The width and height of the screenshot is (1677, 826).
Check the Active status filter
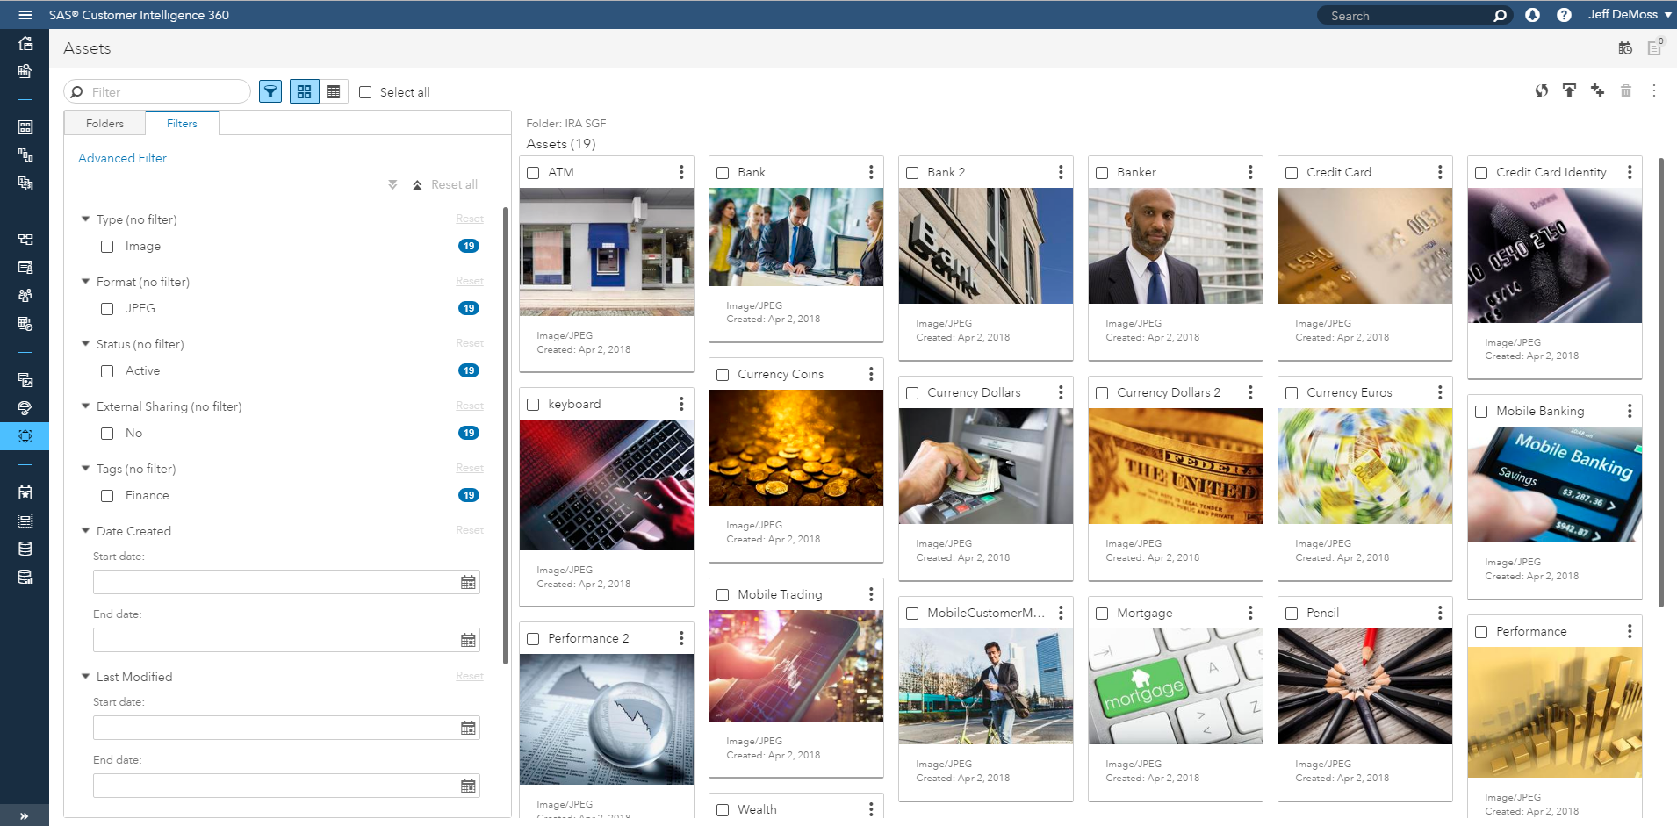click(107, 371)
